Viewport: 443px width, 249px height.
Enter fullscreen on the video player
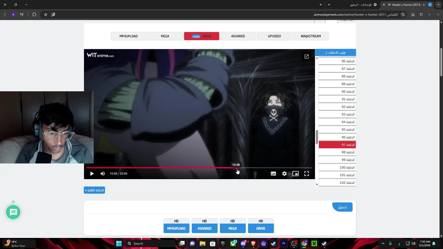(x=307, y=174)
